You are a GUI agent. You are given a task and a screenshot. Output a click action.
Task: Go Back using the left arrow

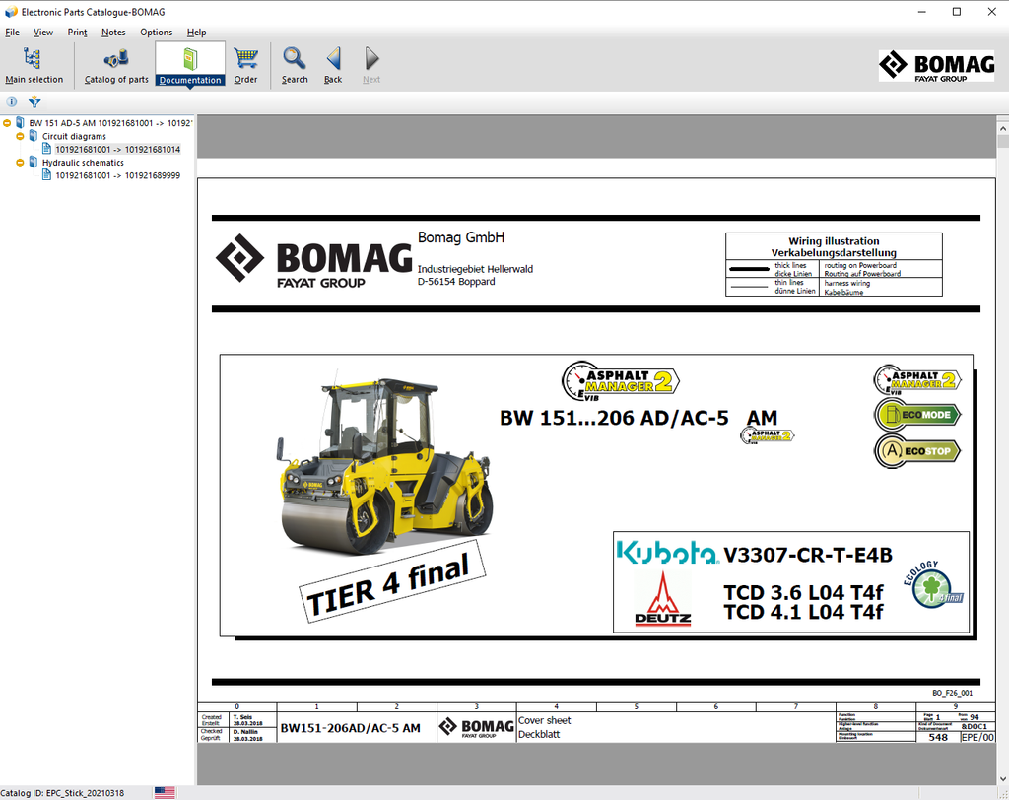tap(333, 65)
